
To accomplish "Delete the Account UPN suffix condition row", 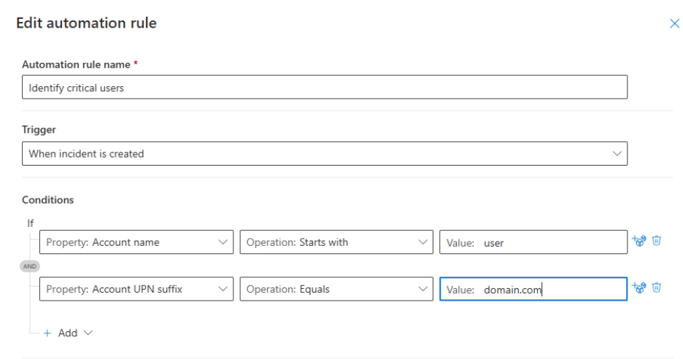I will [657, 287].
